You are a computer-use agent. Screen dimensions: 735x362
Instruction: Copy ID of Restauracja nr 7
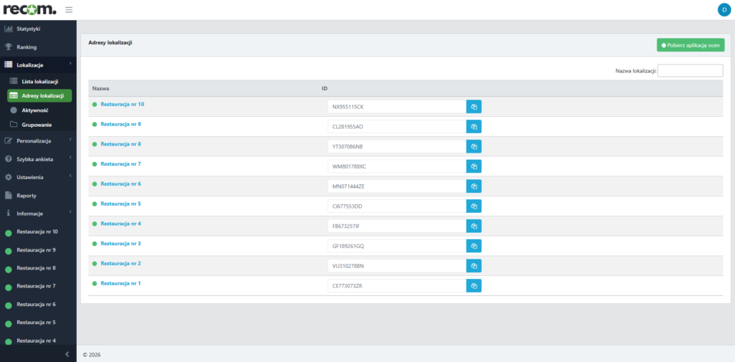pos(474,166)
